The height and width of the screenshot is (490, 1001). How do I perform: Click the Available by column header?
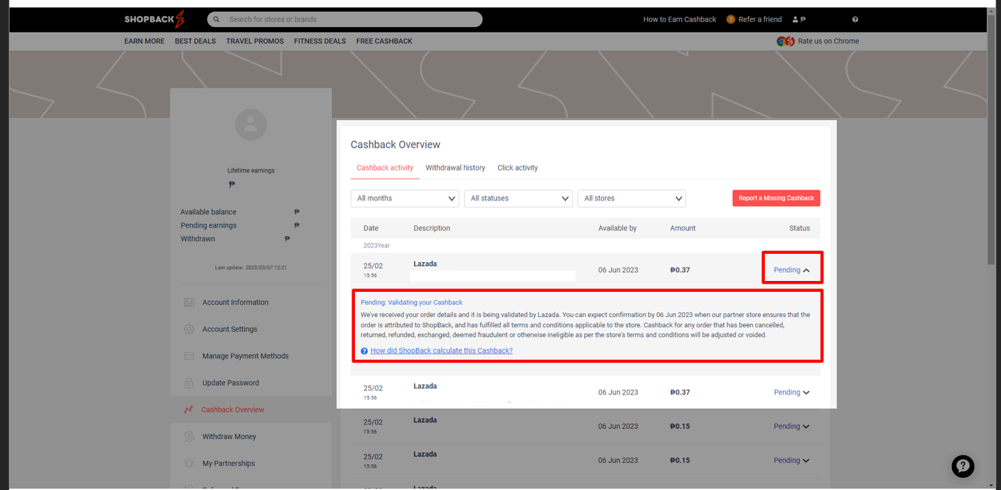(x=618, y=228)
